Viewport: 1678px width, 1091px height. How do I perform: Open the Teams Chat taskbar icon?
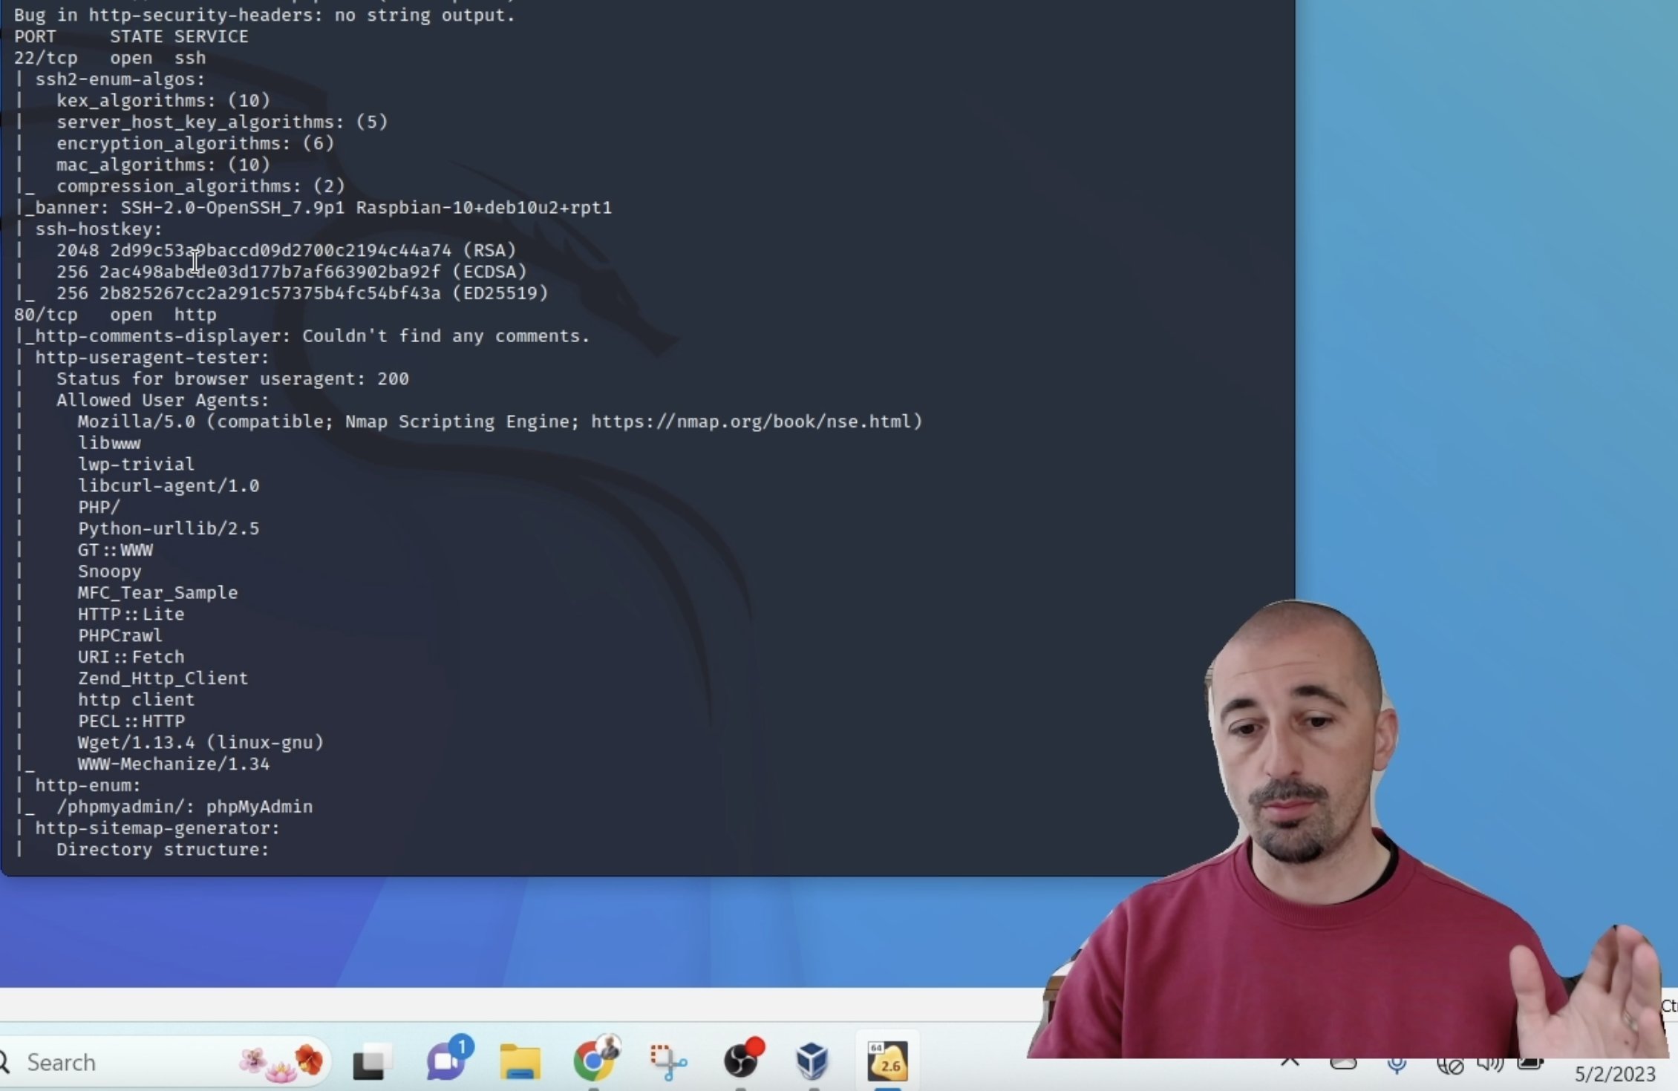coord(446,1061)
